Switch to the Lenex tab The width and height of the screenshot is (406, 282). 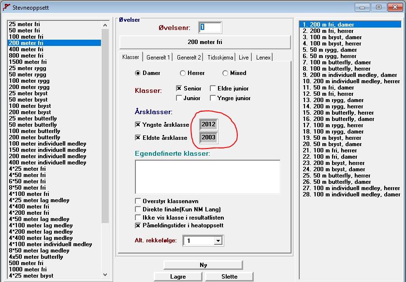click(x=263, y=58)
